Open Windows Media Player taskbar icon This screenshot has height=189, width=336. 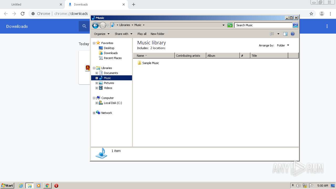pos(38,186)
